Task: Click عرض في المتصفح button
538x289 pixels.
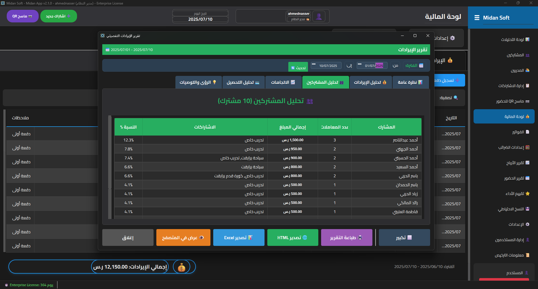Action: 183,238
